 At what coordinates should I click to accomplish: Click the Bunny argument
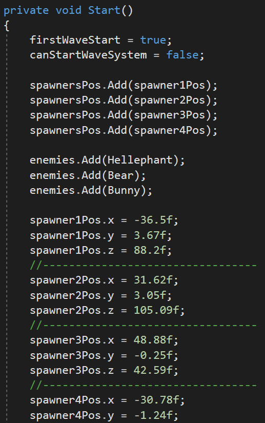coord(124,191)
